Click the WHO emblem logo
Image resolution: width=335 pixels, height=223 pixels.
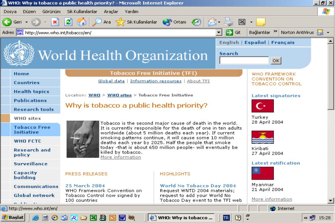(x=19, y=53)
